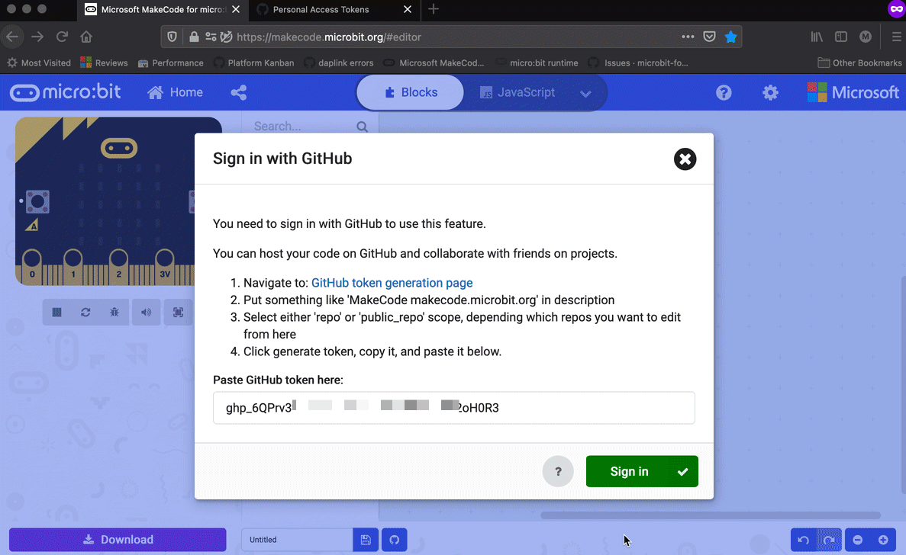Click the private browsing mask icon
Screen dimensions: 906x555
click(895, 9)
